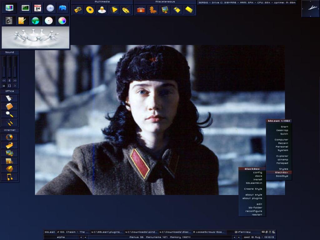This screenshot has width=320, height=240.
Task: Open the white CD disc icon
Action: pos(49,21)
